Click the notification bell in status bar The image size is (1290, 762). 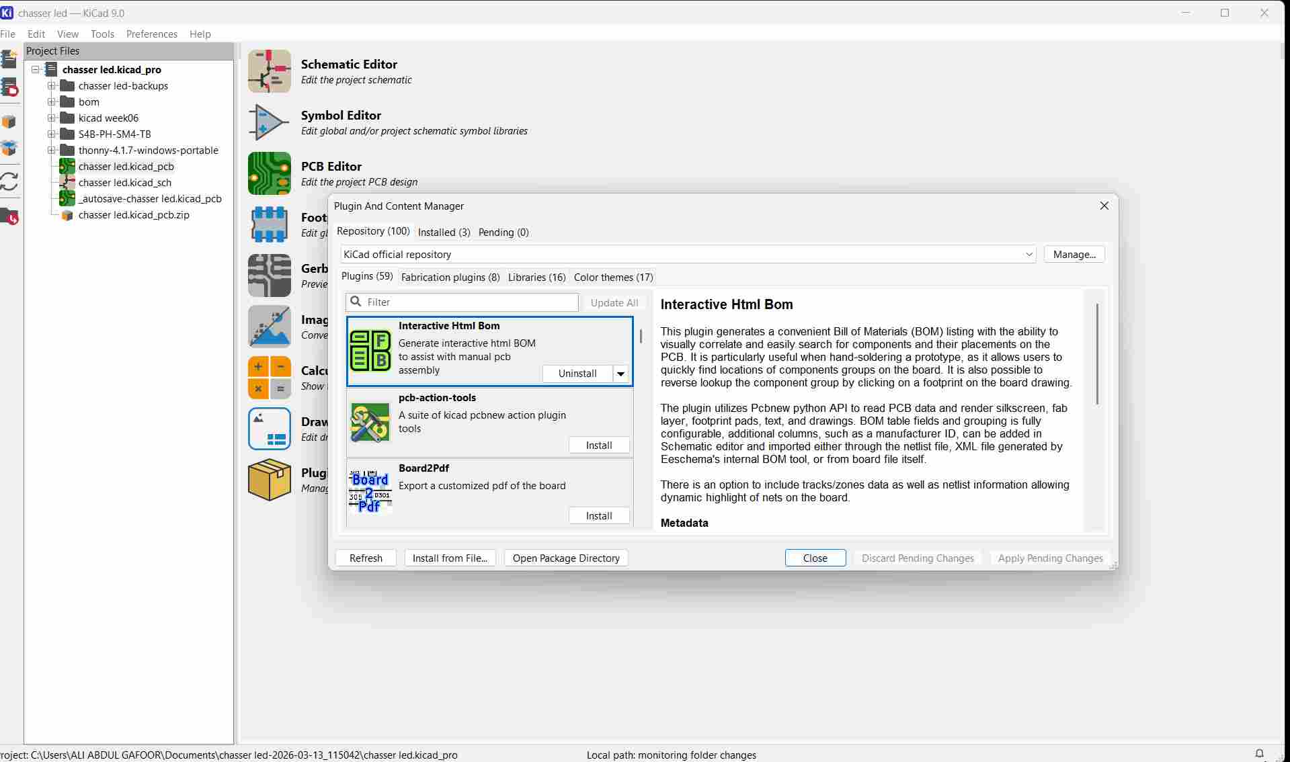tap(1260, 754)
